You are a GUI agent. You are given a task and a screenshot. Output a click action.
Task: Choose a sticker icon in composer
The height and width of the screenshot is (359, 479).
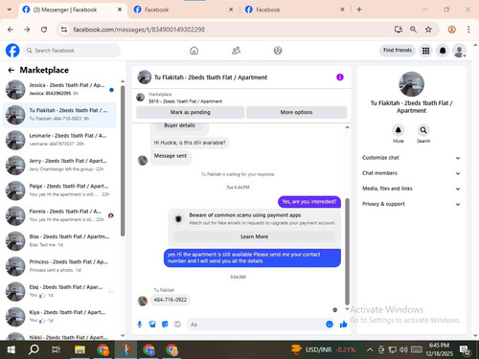[x=165, y=325]
